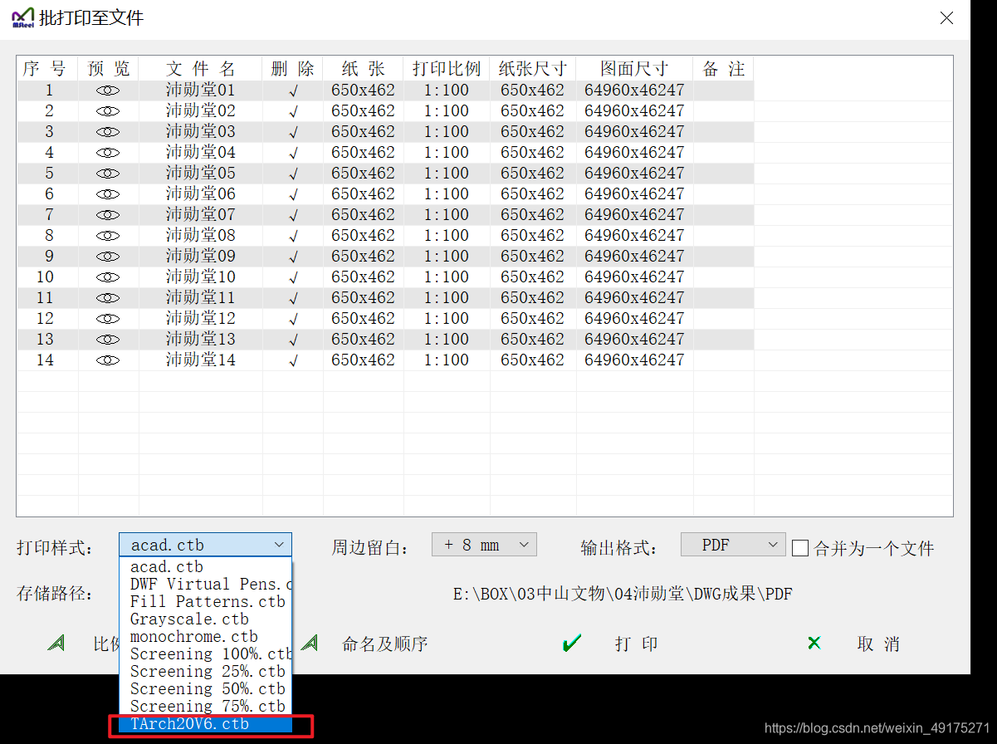Preview file 沛勋堂03 via eye icon
997x744 pixels.
(x=108, y=132)
